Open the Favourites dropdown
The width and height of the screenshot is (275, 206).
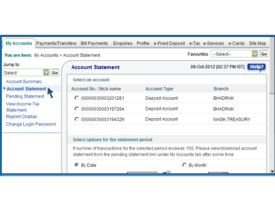pyautogui.click(x=235, y=54)
